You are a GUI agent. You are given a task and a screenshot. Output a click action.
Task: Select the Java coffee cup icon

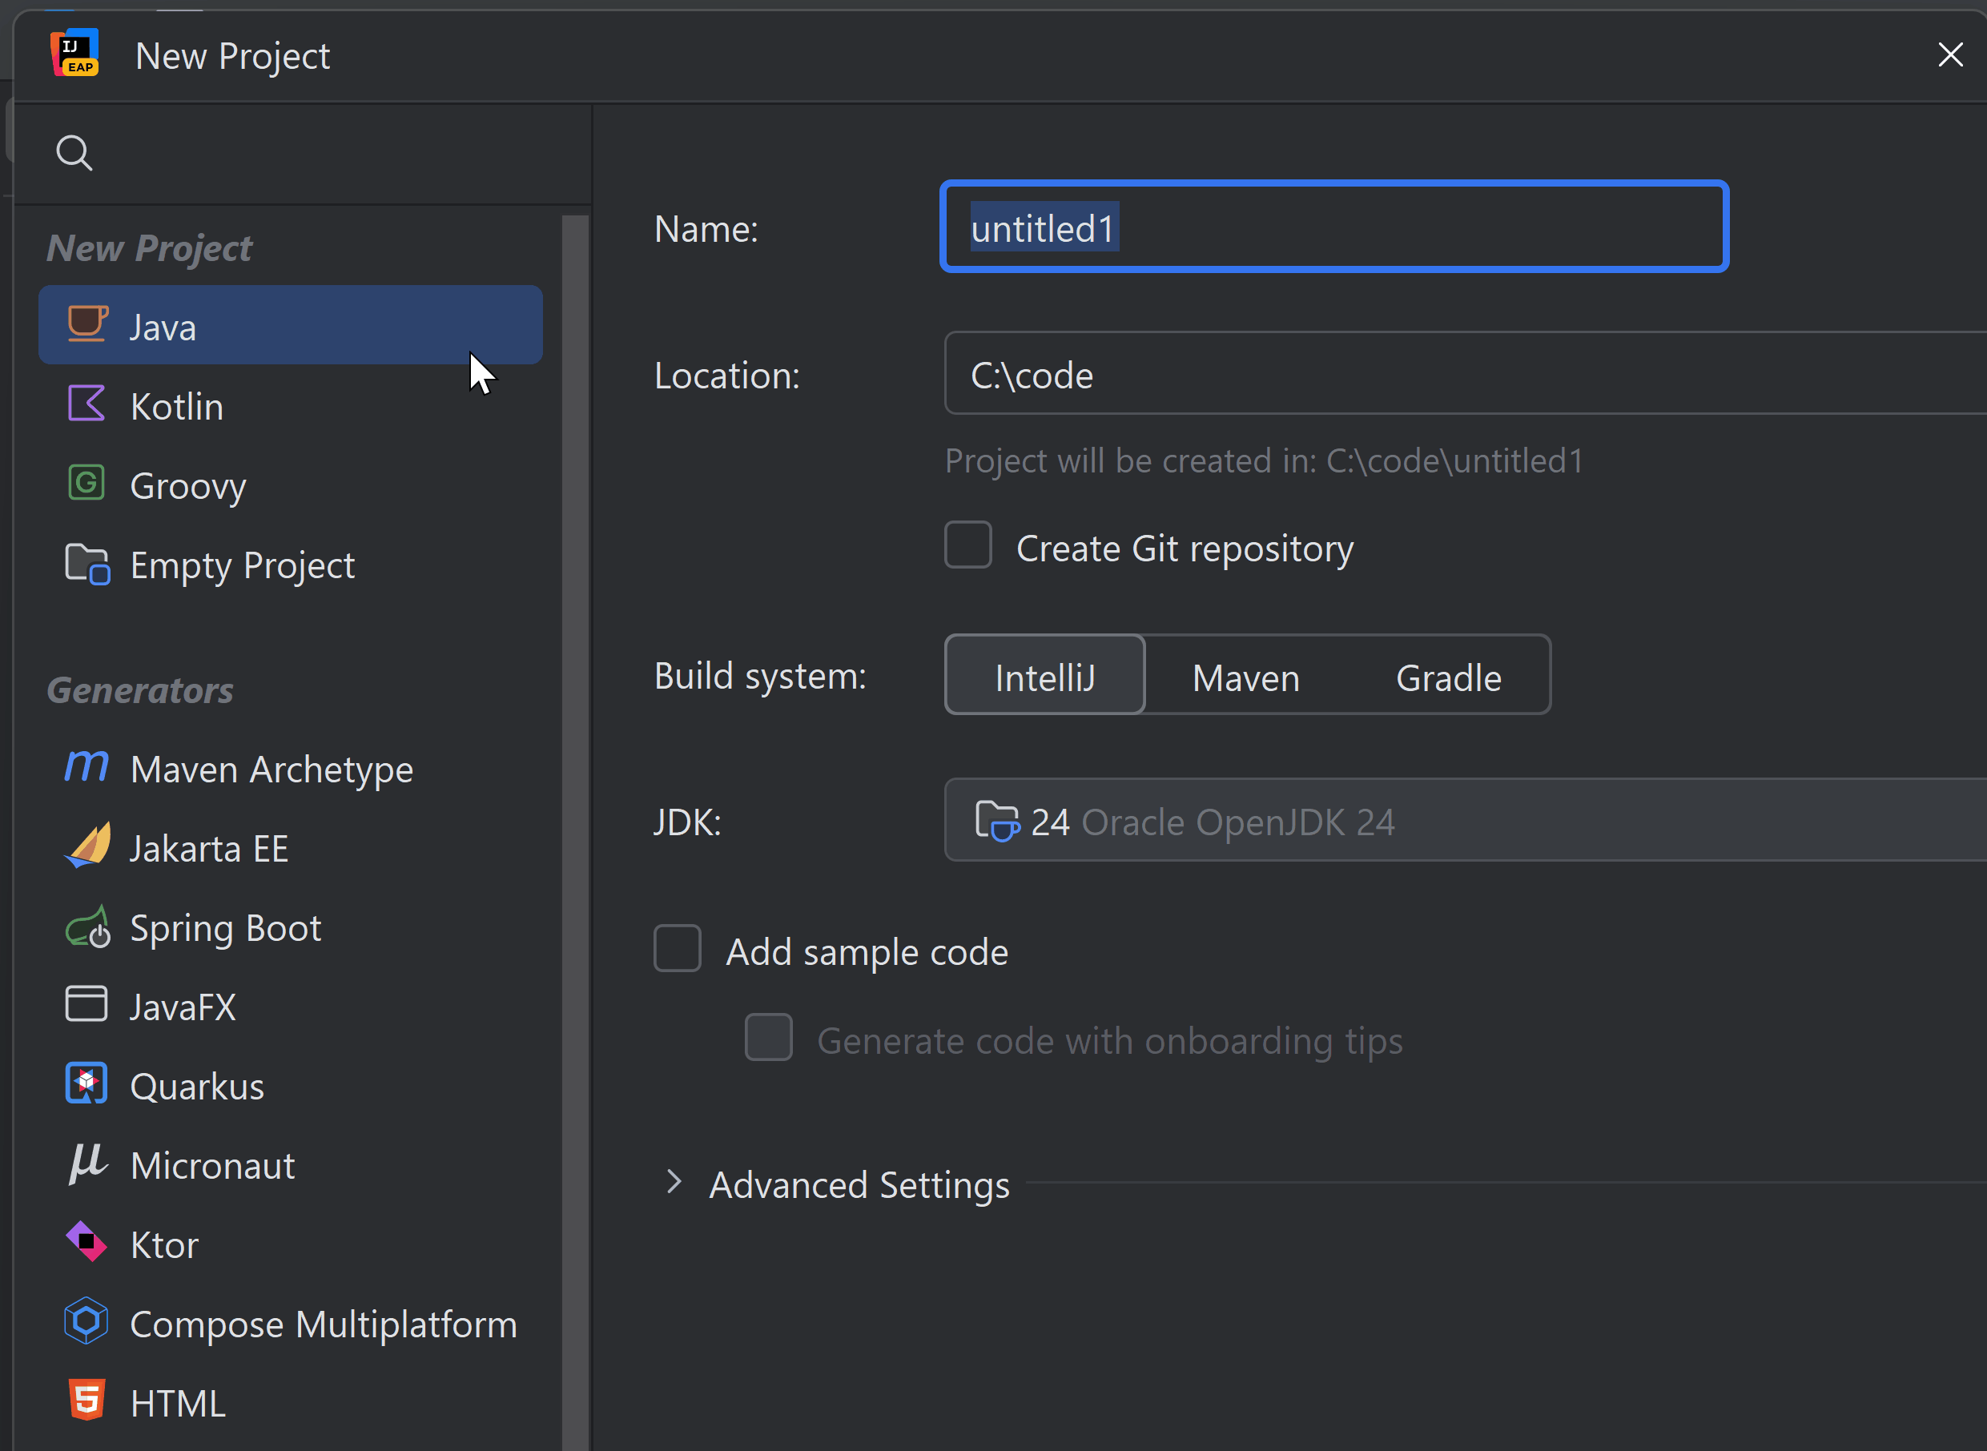pyautogui.click(x=86, y=325)
